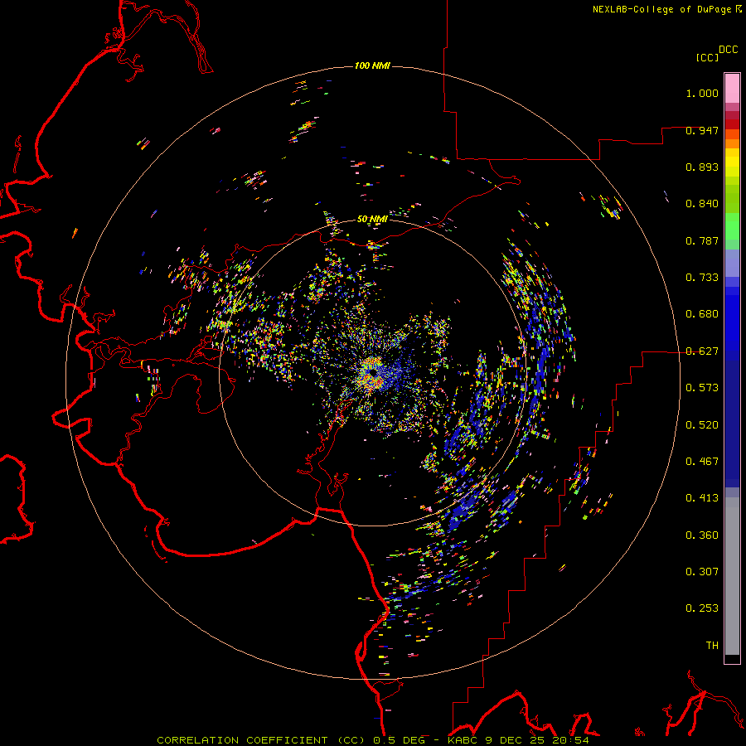This screenshot has height=746, width=746.
Task: Click the 0.947 scale value
Action: pos(702,130)
